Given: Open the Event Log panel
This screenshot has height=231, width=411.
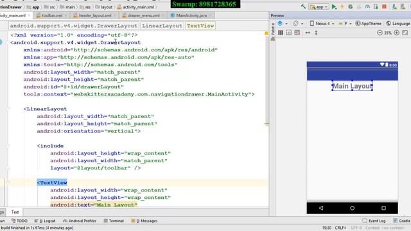Looking at the screenshot, I should 374,221.
